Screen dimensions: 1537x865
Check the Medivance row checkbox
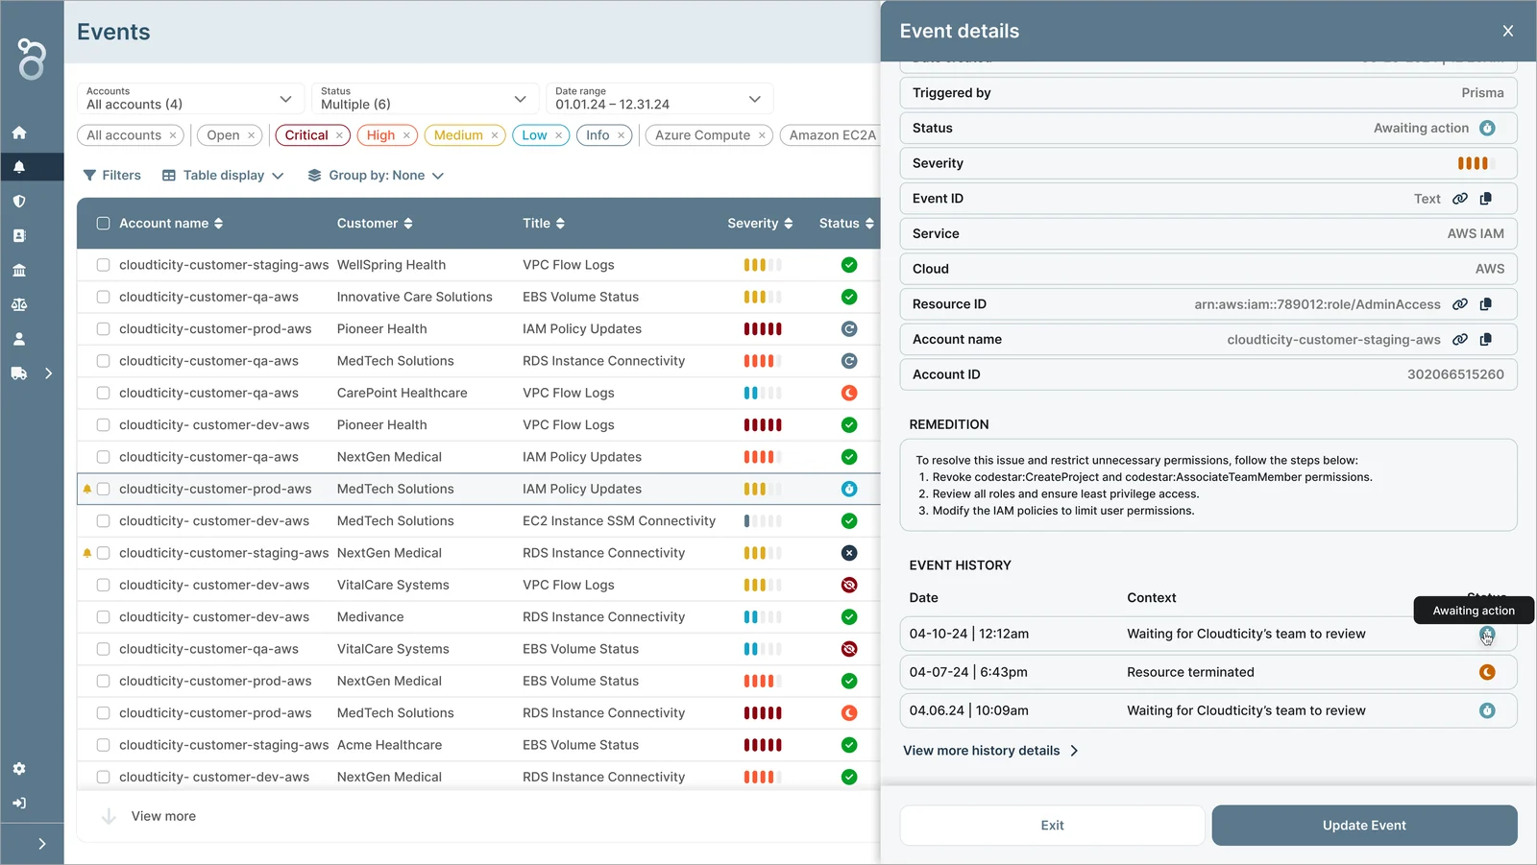point(104,617)
